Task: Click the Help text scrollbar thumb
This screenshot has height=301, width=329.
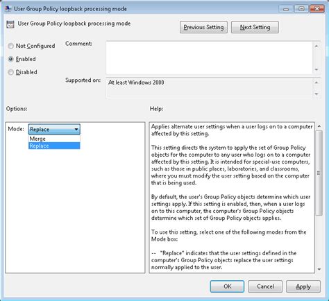Action: coord(319,173)
